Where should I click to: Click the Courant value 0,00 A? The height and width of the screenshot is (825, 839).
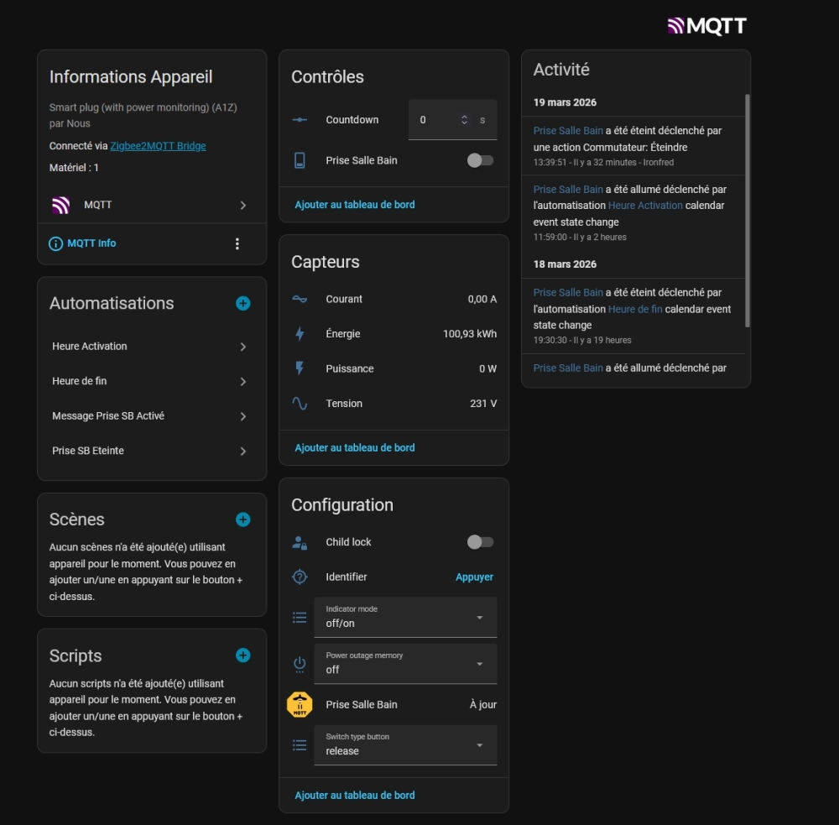482,300
